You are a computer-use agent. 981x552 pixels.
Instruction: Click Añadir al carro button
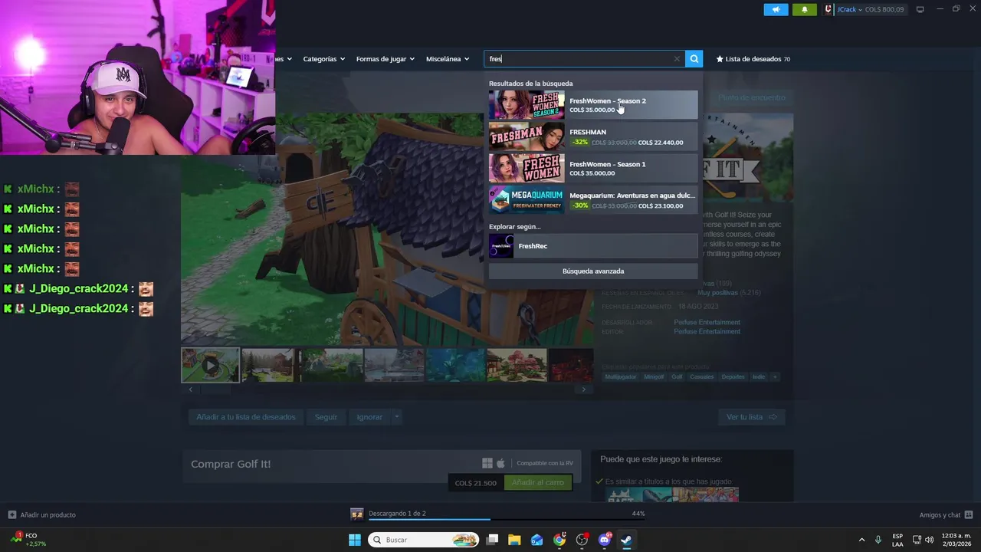(538, 483)
